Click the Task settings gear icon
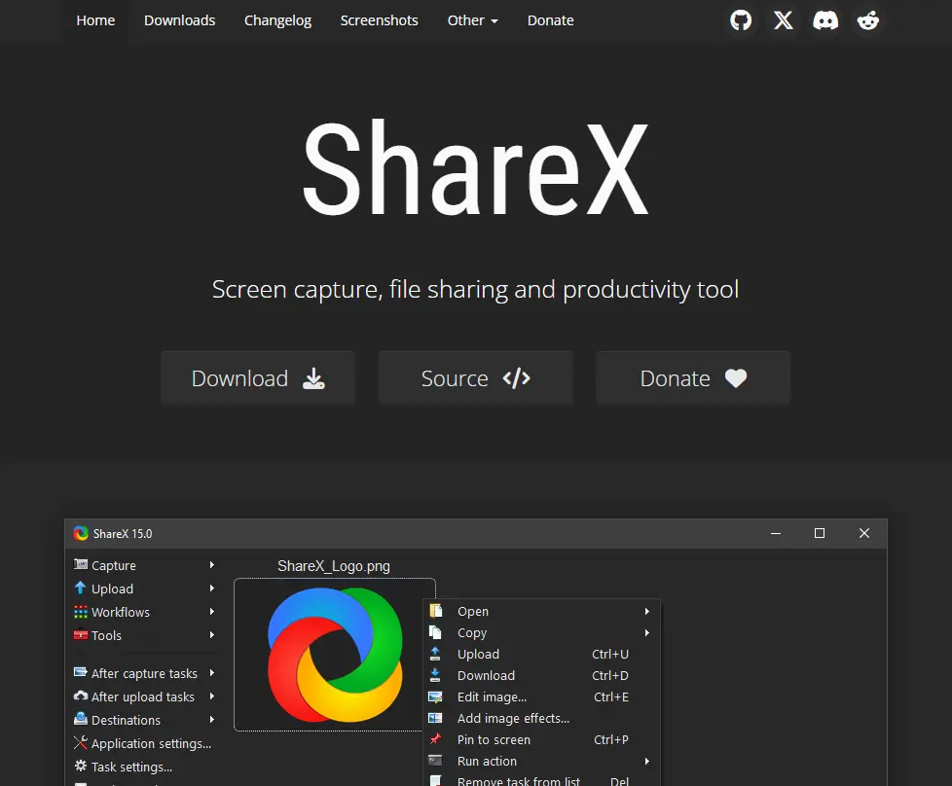952x786 pixels. [80, 766]
